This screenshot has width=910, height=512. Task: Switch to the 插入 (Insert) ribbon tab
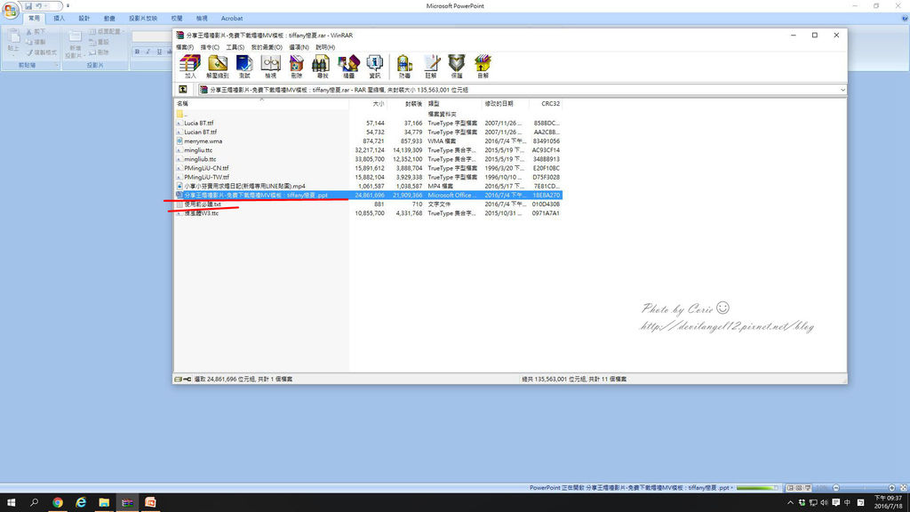pyautogui.click(x=60, y=19)
